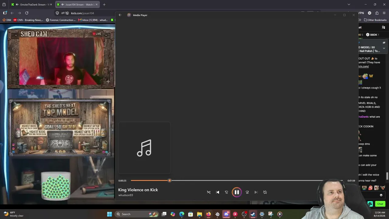The image size is (389, 219).
Task: Click the 'King Violence on Kick' track title
Action: (x=138, y=190)
